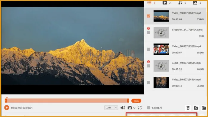The width and height of the screenshot is (208, 117).
Task: Open the Snapshot file thumbnail
Action: coord(161,33)
